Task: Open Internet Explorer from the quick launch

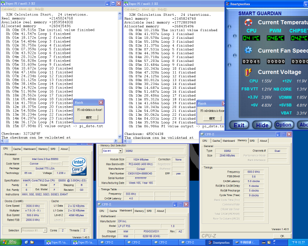Action: (x=26, y=242)
